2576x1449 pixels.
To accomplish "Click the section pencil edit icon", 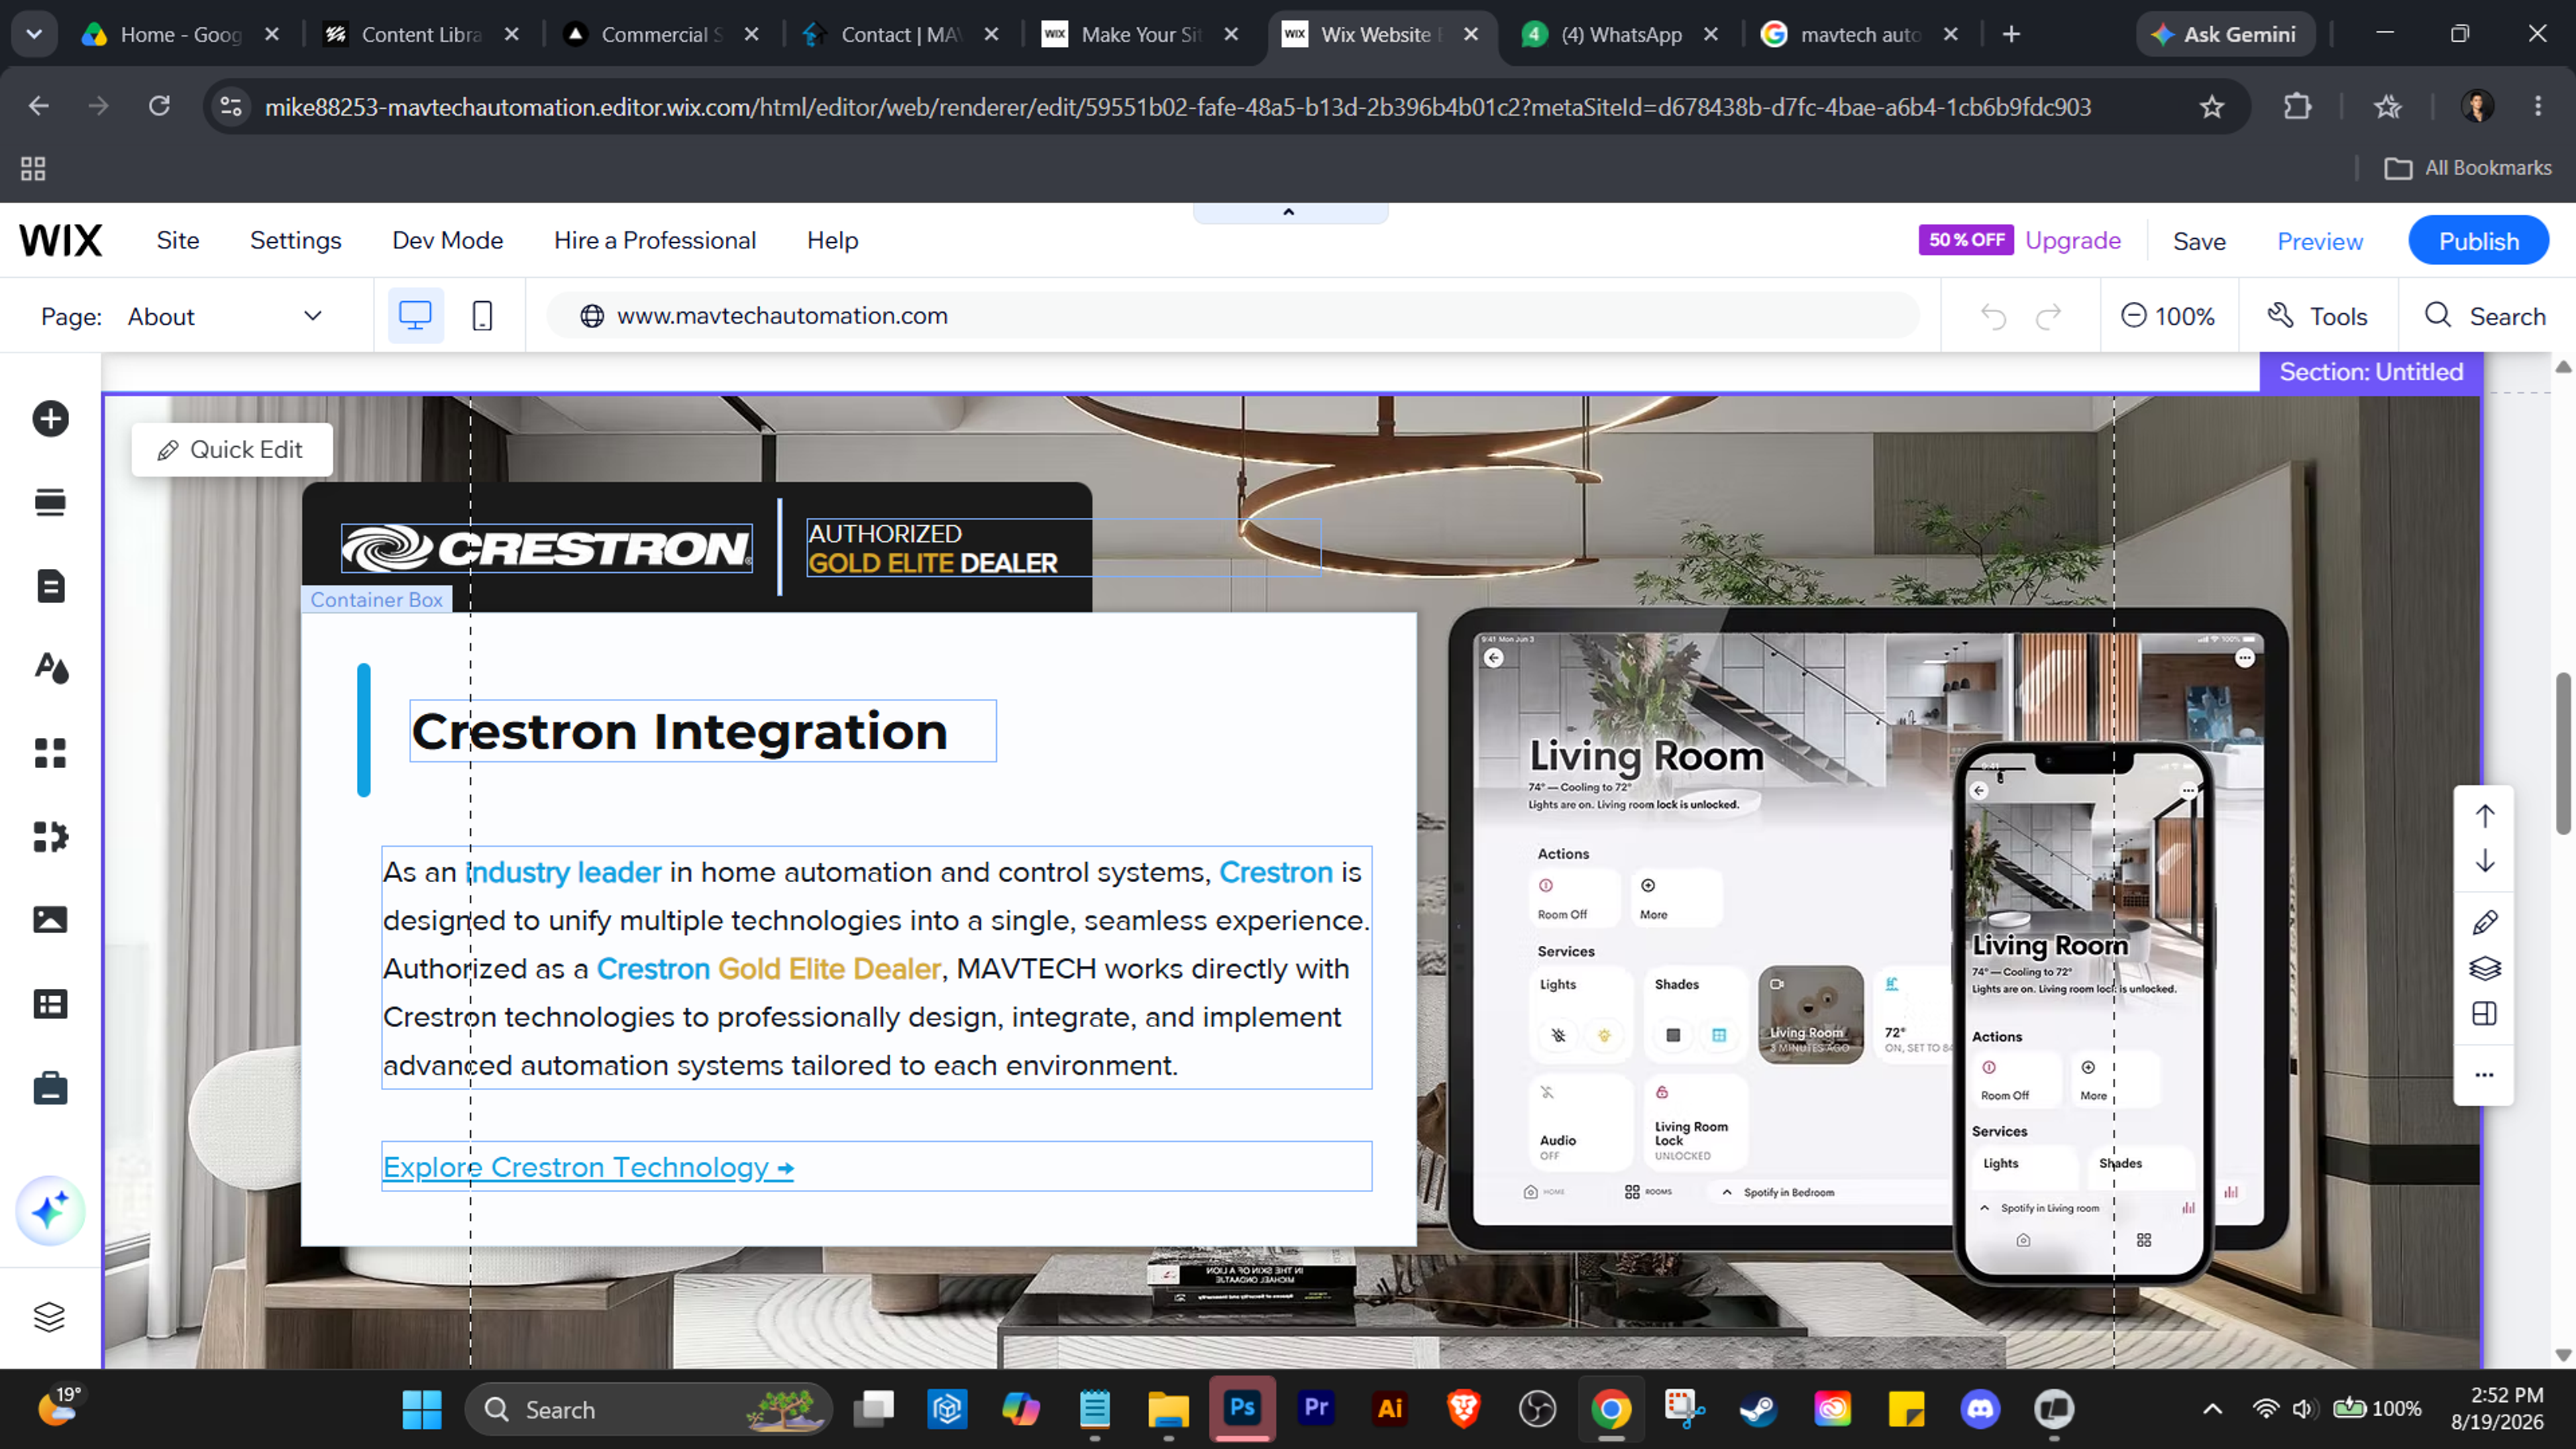I will click(x=2485, y=922).
